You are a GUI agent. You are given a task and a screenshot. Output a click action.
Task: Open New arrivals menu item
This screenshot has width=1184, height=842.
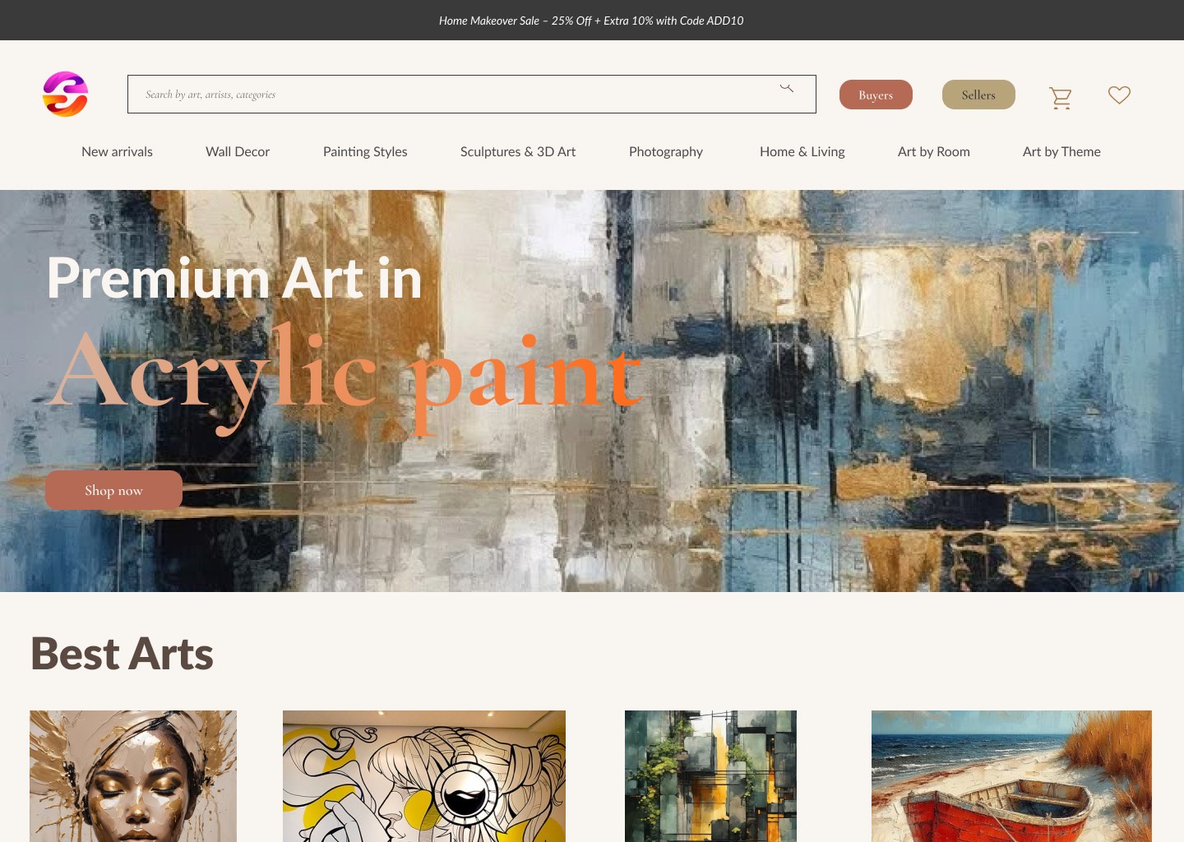[x=117, y=151]
